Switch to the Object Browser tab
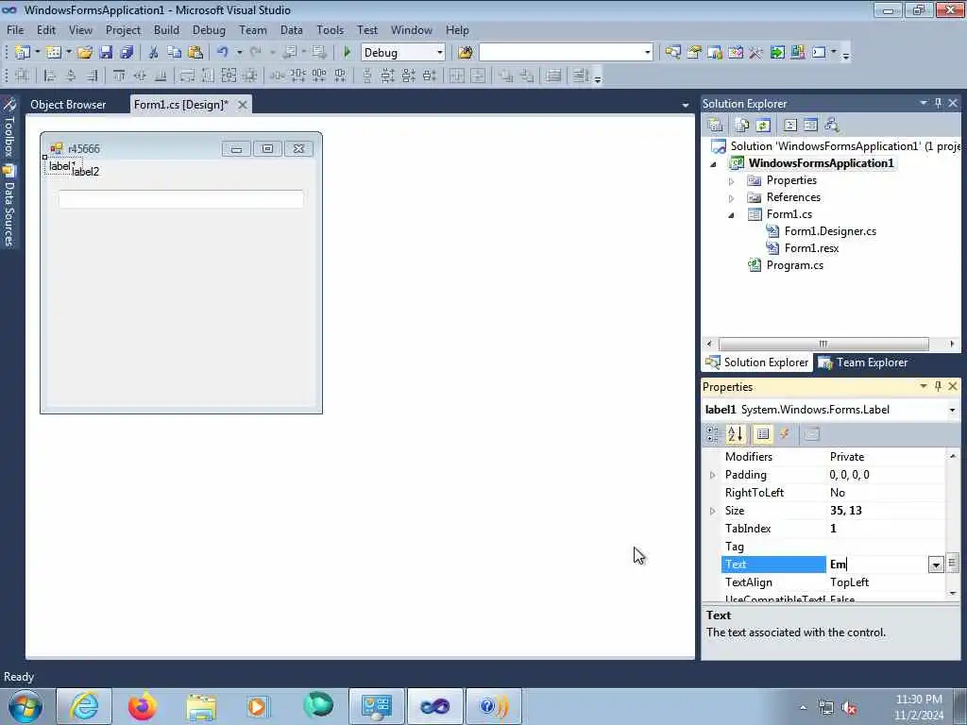Image resolution: width=967 pixels, height=725 pixels. 68,105
